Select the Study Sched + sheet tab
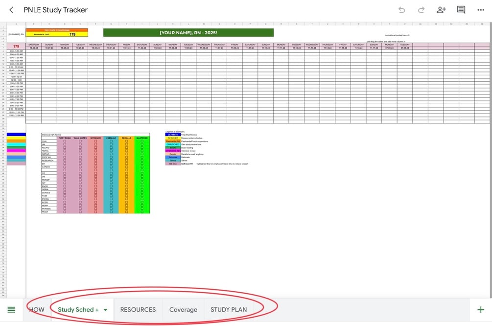492x326 pixels. tap(78, 310)
